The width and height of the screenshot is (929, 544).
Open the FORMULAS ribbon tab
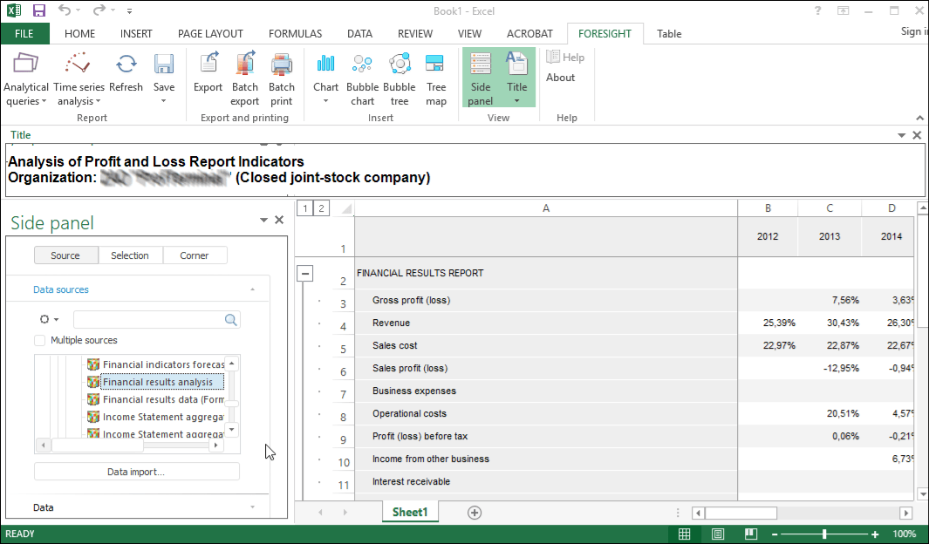click(295, 34)
